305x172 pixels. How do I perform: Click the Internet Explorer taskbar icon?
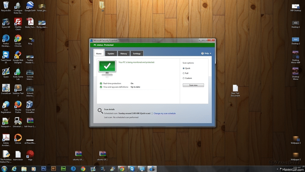14,169
